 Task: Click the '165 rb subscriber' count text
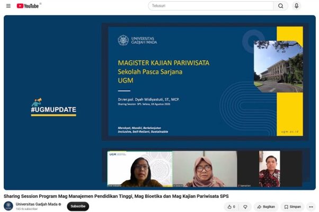(x=26, y=209)
